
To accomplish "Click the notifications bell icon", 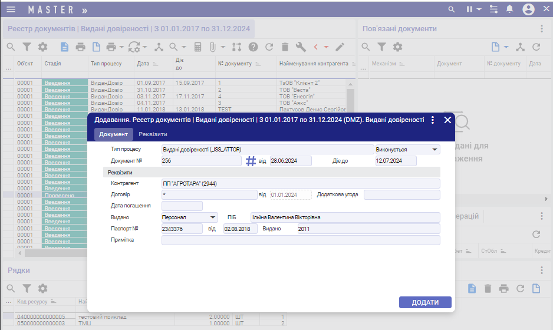I will 509,9.
